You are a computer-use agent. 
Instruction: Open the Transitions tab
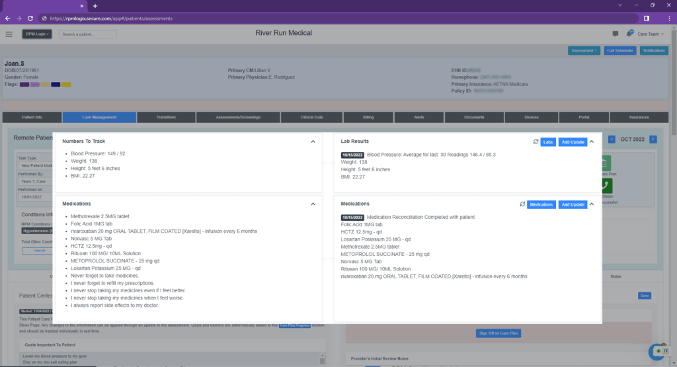166,117
